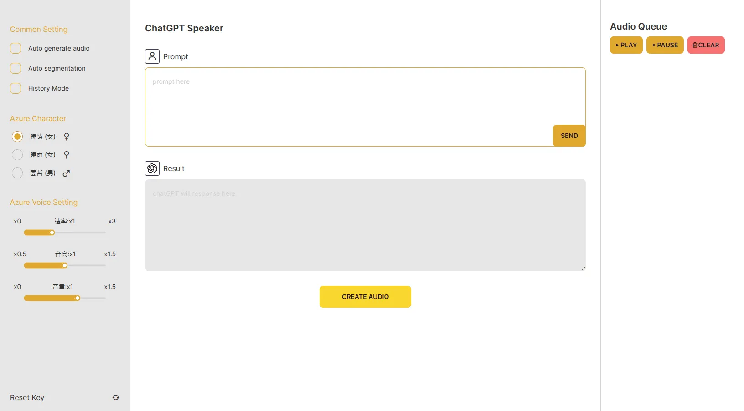Click the ChatGPT logo icon beside Result
Screen dimensions: 744x411
coord(152,168)
